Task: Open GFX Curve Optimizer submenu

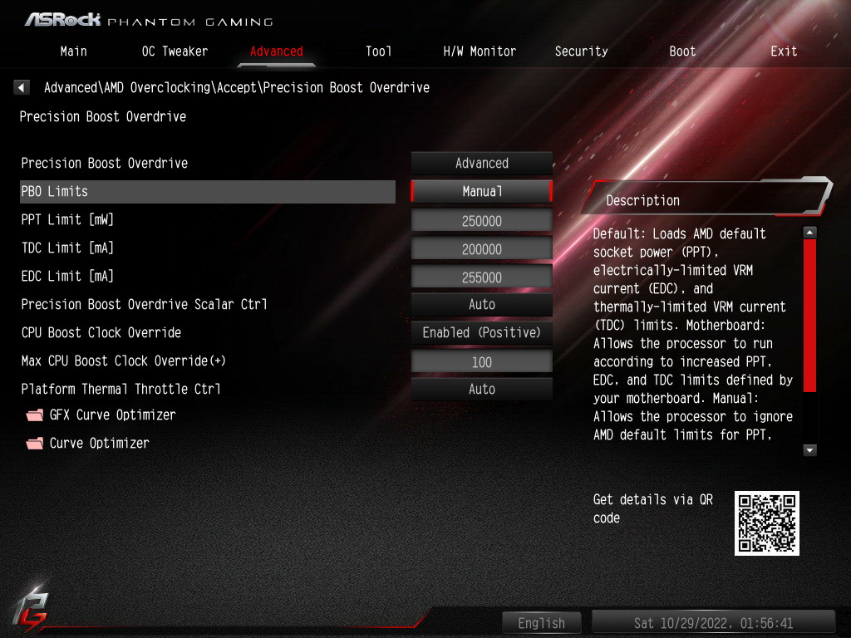Action: tap(112, 415)
